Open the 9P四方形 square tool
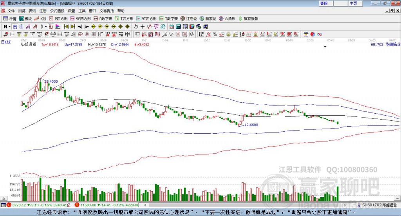 click(x=81, y=19)
